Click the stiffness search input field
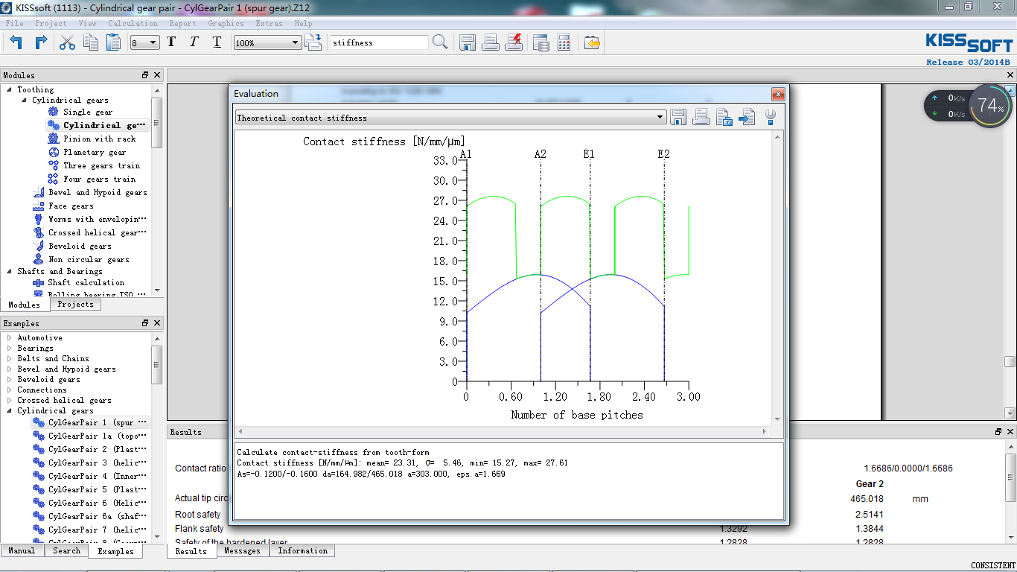Screen dimensions: 1017x572 [379, 42]
